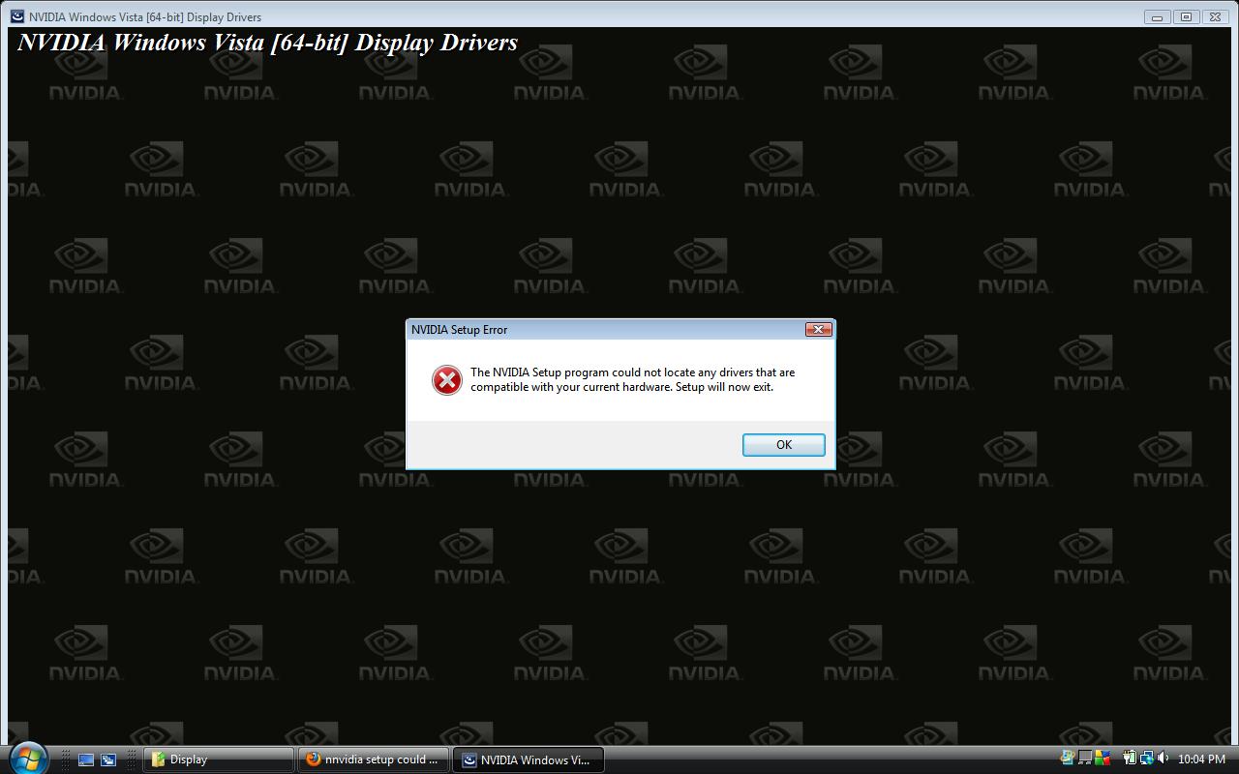Close the NVIDIA Display Drivers installer window
Screen dimensions: 1239x774
pos(1215,16)
